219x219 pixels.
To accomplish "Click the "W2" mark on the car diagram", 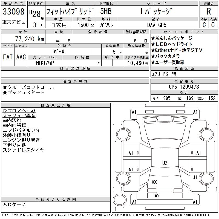I will [157, 196].
